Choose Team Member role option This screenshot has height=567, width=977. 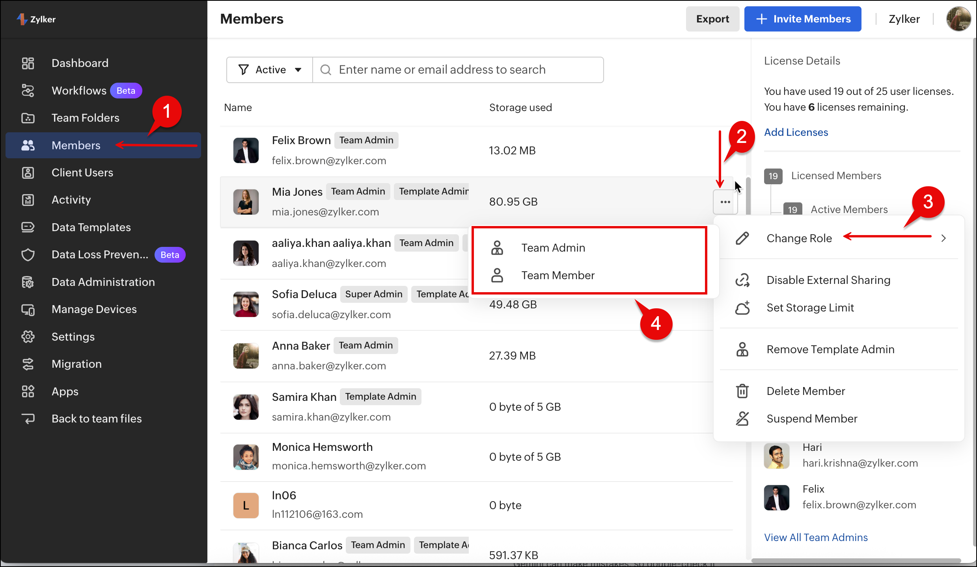coord(557,275)
